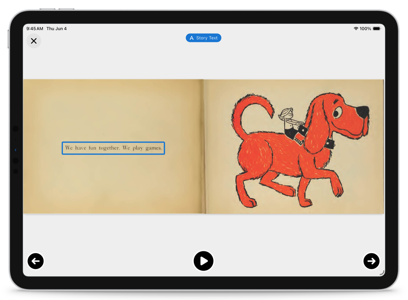This screenshot has width=408, height=300.
Task: Toggle the Story Text button
Action: click(203, 38)
